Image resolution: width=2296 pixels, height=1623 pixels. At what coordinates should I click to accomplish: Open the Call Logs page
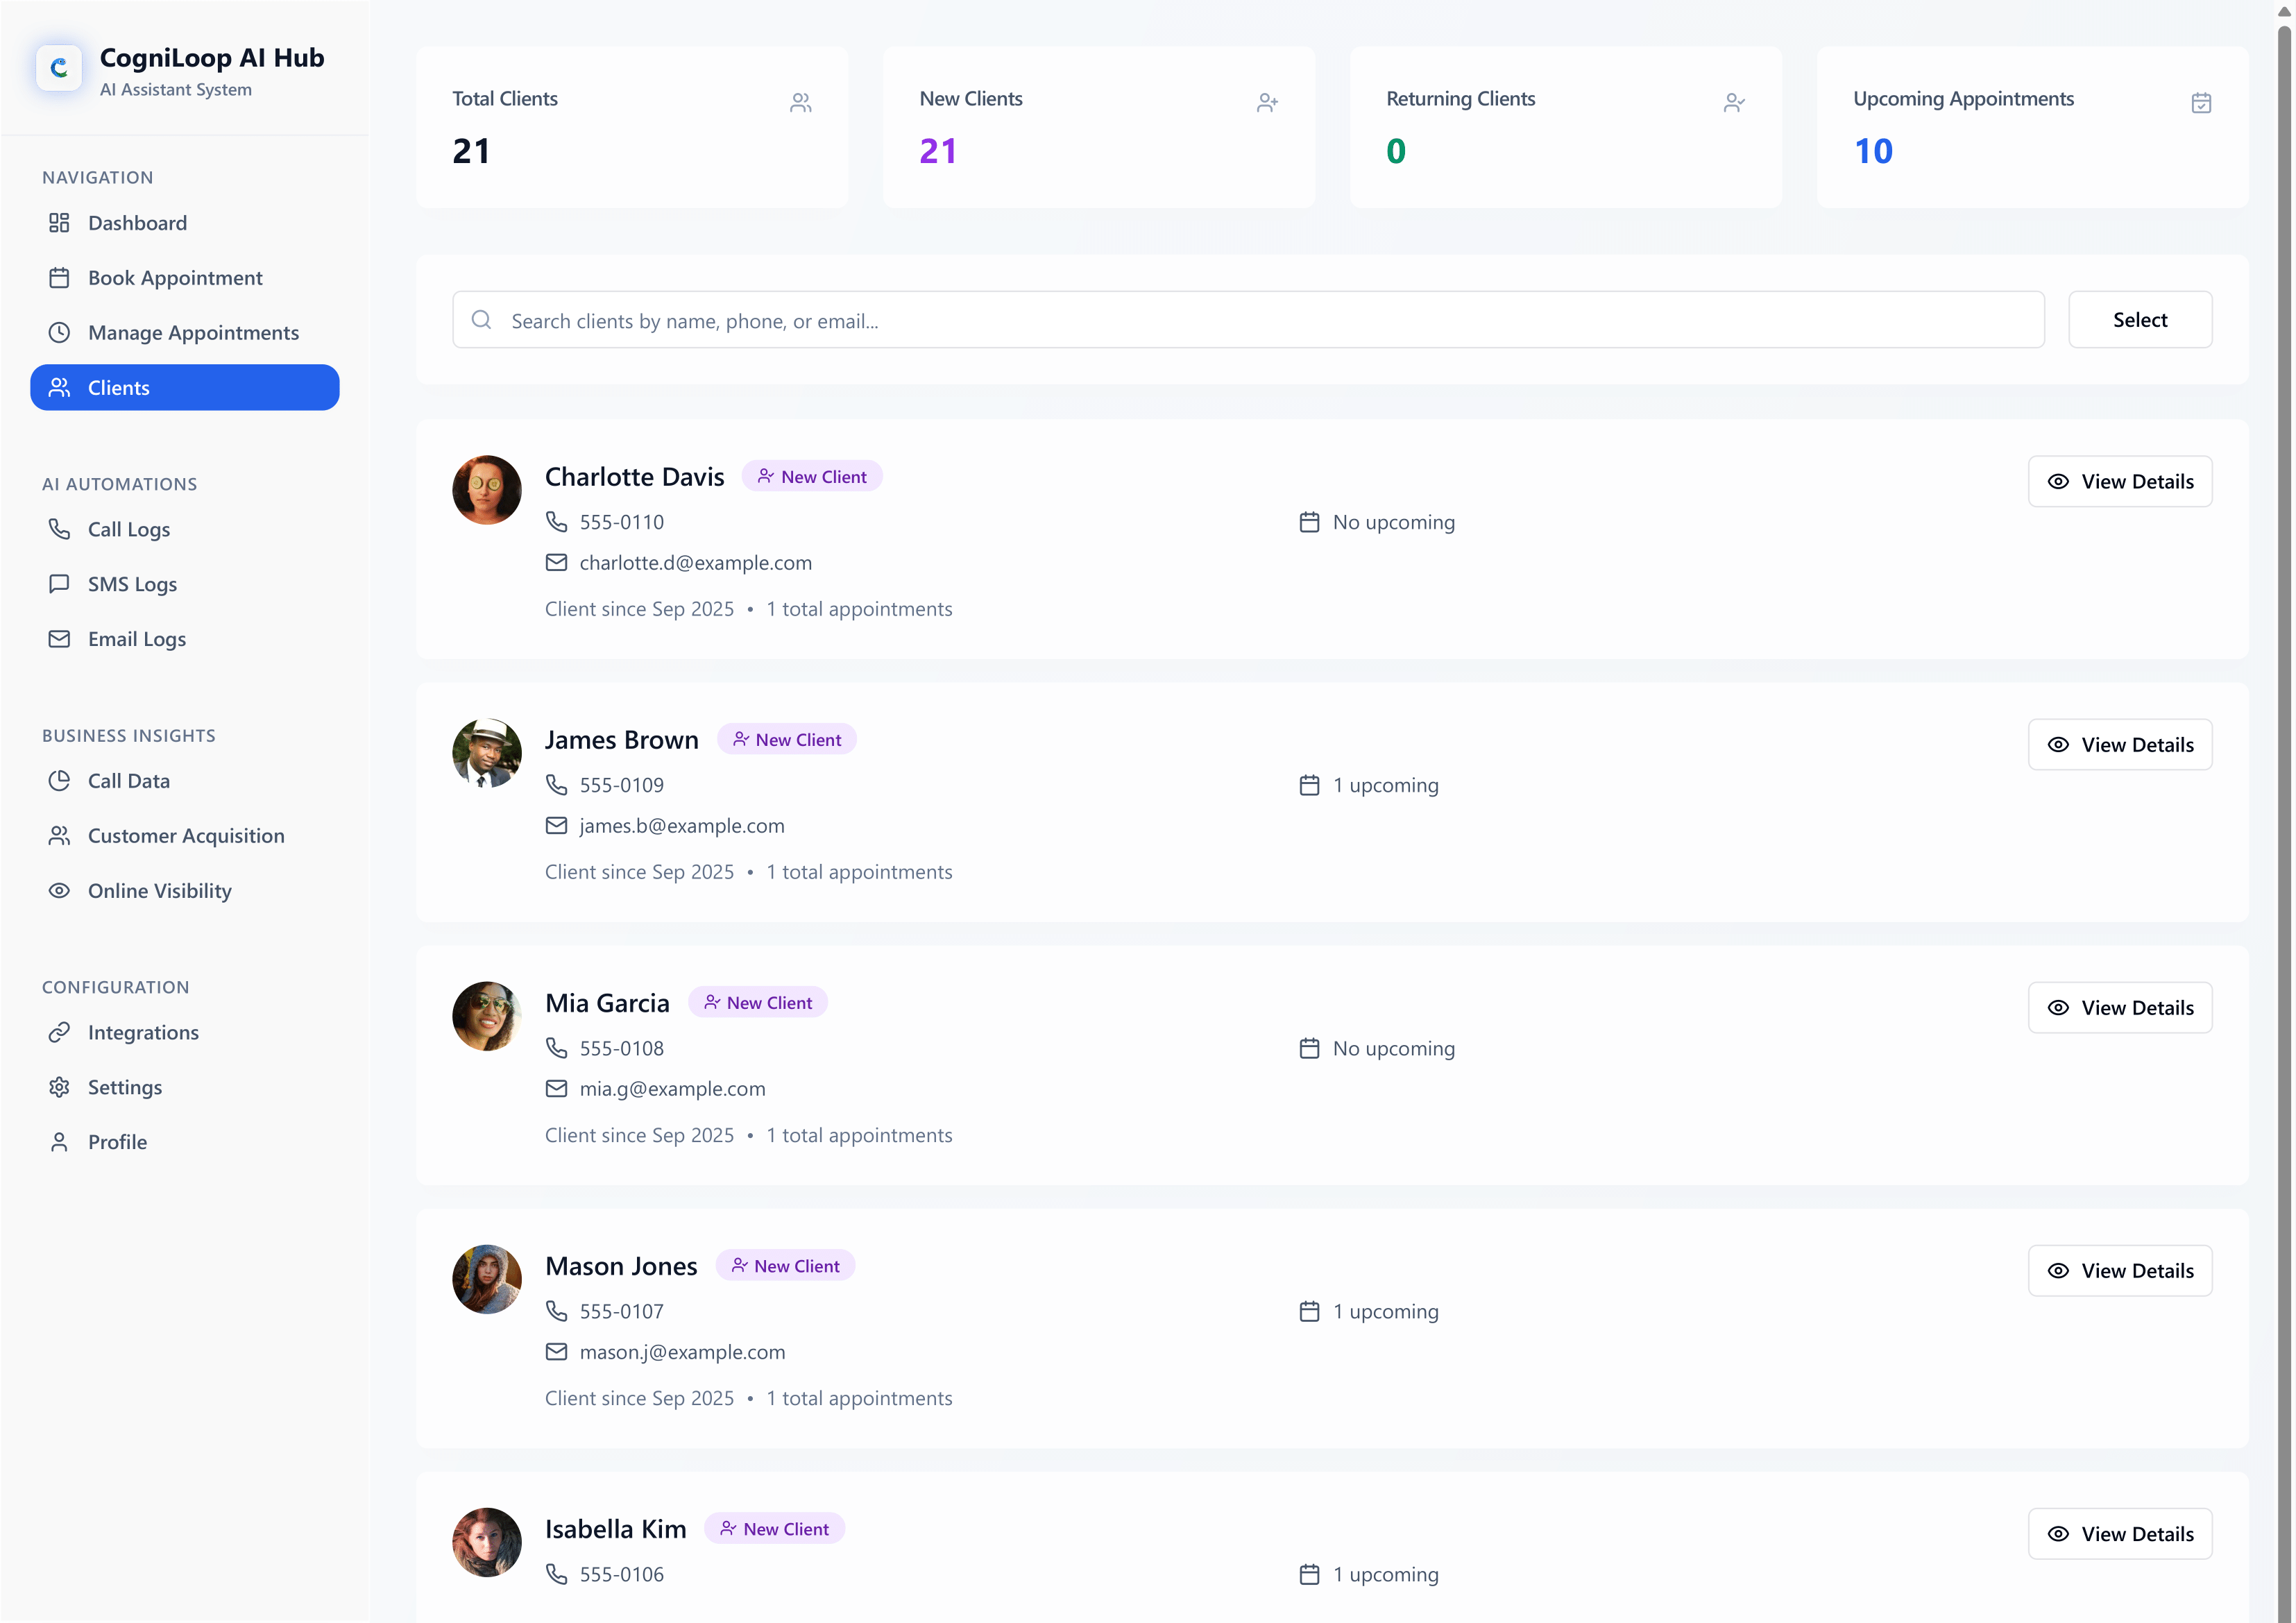(x=128, y=529)
